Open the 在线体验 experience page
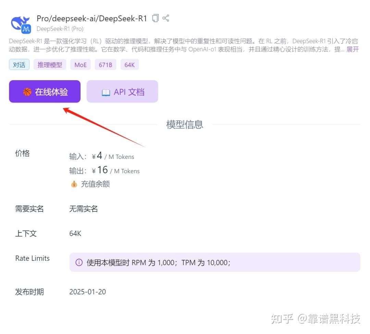This screenshot has height=334, width=370. click(45, 91)
